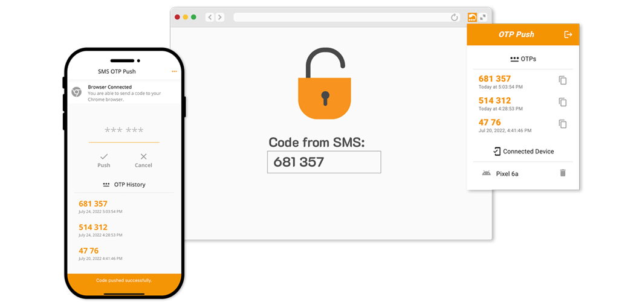The width and height of the screenshot is (619, 302).
Task: Go back with browser back arrow
Action: [210, 17]
